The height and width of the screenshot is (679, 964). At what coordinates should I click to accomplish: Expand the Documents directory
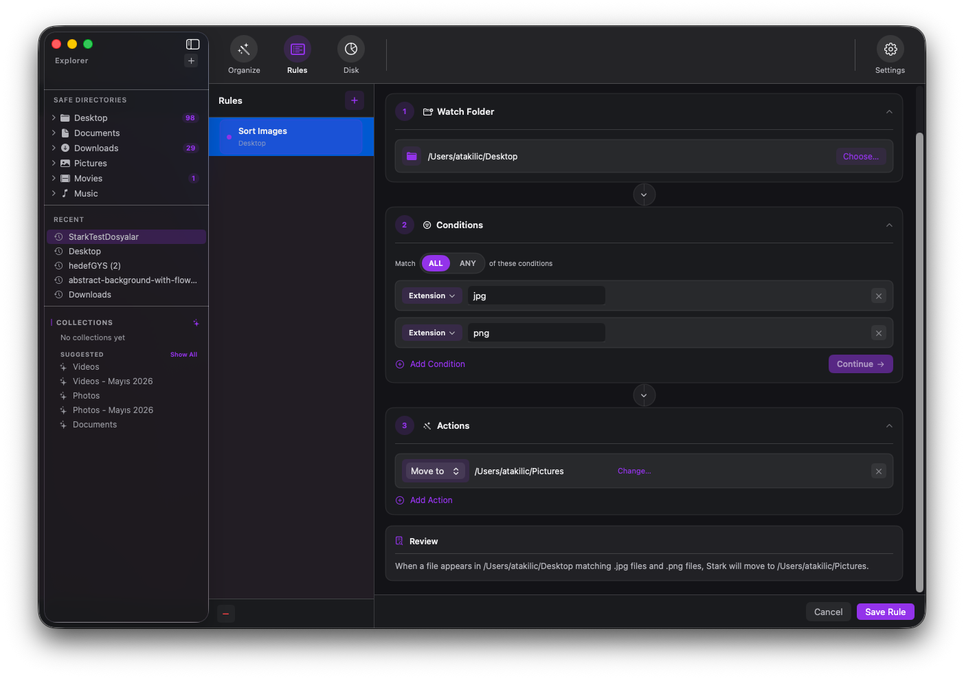[54, 133]
